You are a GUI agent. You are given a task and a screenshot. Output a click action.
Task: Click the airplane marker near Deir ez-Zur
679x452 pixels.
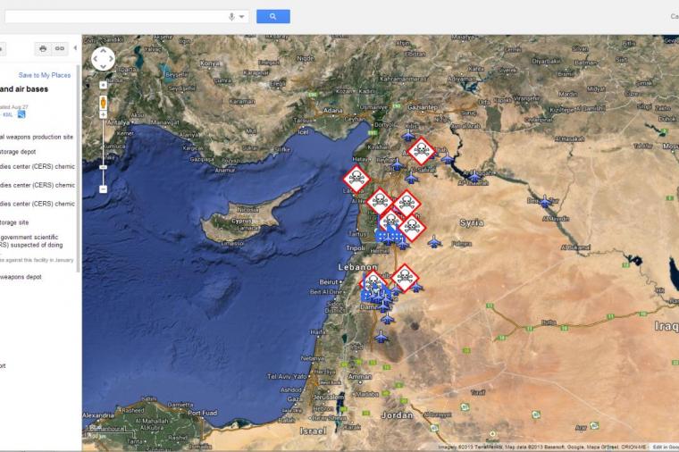pos(545,203)
